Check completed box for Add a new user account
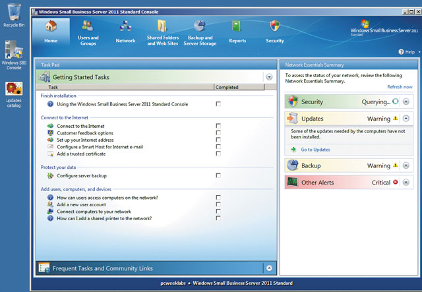 tap(218, 204)
